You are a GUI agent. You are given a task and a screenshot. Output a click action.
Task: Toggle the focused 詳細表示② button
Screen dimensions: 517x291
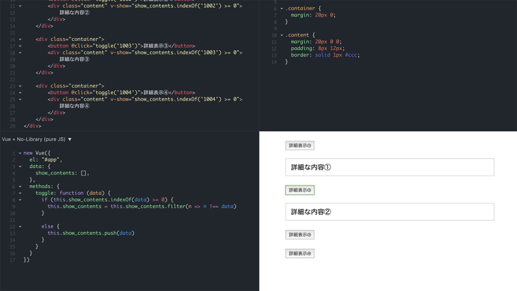[299, 190]
